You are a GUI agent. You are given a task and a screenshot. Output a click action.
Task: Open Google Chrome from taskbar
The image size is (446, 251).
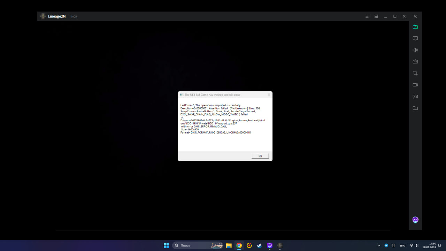point(239,245)
